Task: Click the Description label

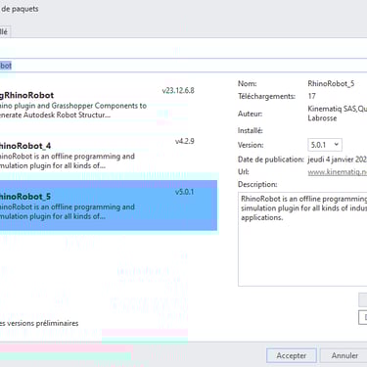Action: click(x=257, y=185)
